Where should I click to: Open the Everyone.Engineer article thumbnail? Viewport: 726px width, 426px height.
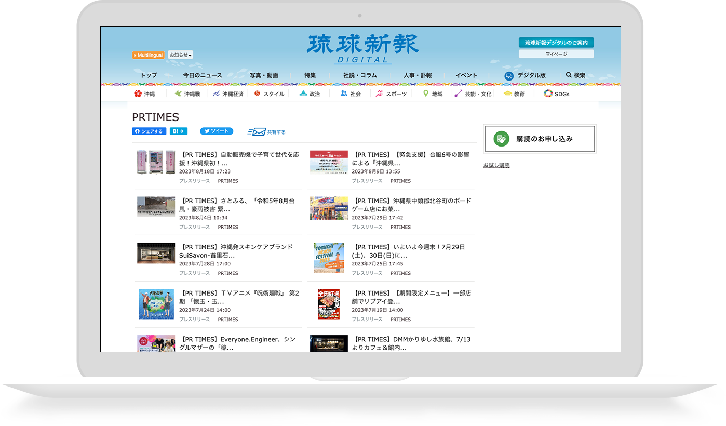point(156,343)
